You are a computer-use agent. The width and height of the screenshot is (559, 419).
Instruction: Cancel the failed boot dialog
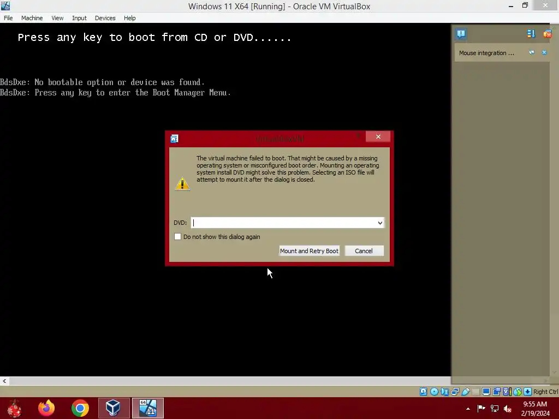point(364,251)
